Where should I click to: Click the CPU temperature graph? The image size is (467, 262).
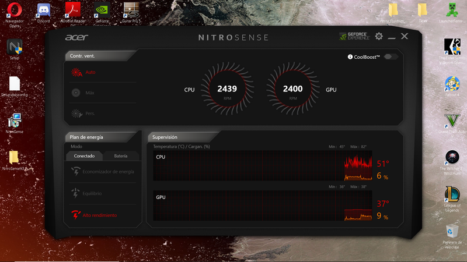pos(262,165)
